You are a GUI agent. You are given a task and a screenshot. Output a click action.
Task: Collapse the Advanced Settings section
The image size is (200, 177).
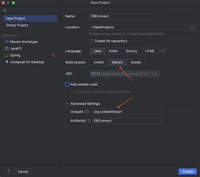tap(68, 103)
